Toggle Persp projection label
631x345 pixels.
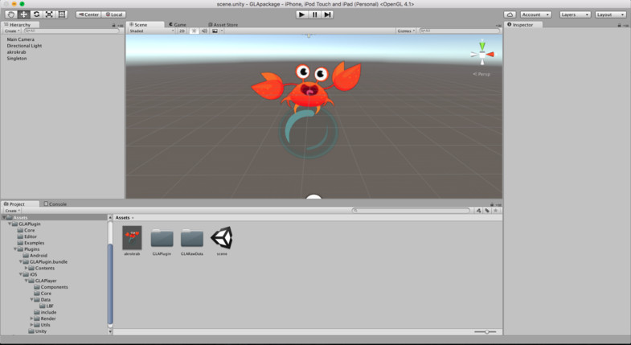click(481, 74)
